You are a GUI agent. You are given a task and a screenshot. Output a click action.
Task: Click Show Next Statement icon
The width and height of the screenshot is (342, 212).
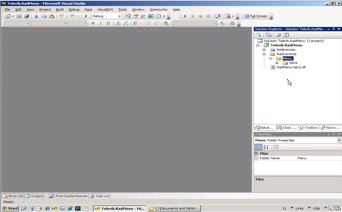click(218, 16)
